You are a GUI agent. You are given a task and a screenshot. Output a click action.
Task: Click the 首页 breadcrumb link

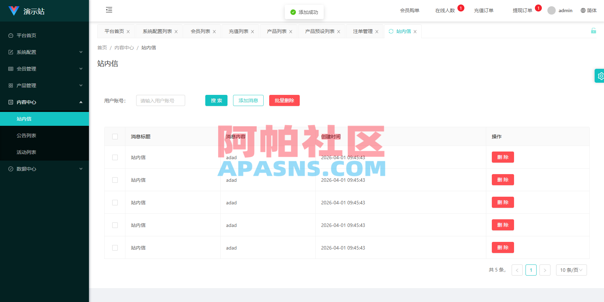pyautogui.click(x=102, y=48)
